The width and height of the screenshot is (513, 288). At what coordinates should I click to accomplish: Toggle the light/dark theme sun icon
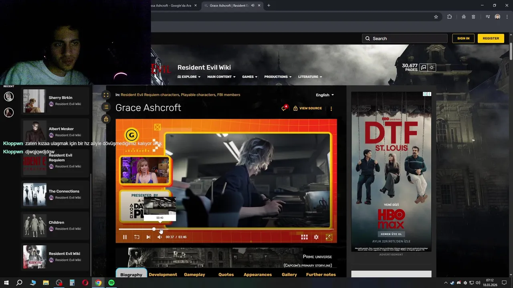pos(432,67)
